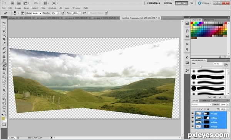231x140 pixels.
Task: Open the Analysis menu
Action: coord(52,8)
